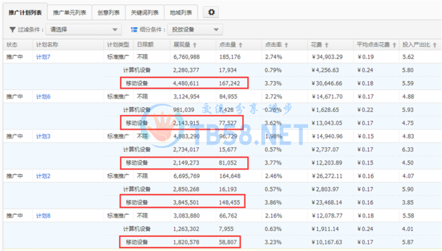Switch to 推广单元列表 tab
This screenshot has height=251, width=442.
pos(70,13)
